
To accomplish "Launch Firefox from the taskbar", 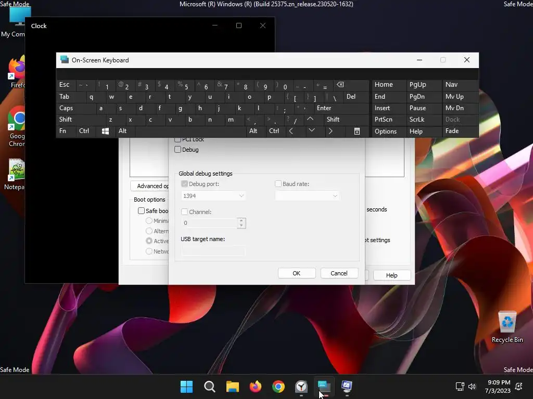I will [255, 387].
